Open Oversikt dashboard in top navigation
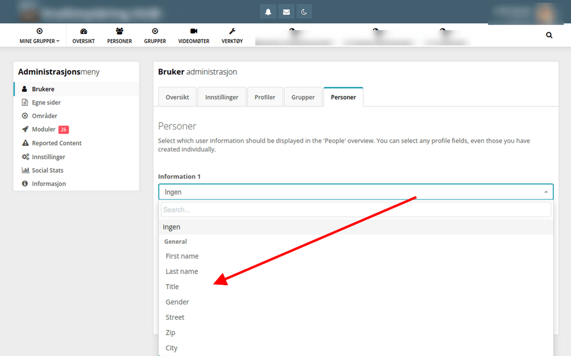 [x=84, y=36]
